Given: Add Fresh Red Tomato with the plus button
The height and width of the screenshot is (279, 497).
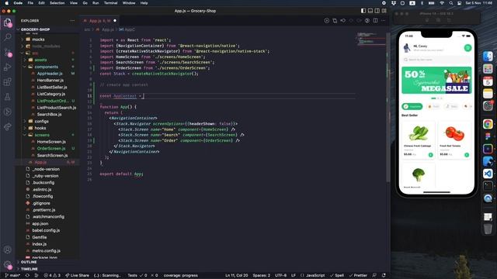Looking at the screenshot, I should click(x=467, y=155).
